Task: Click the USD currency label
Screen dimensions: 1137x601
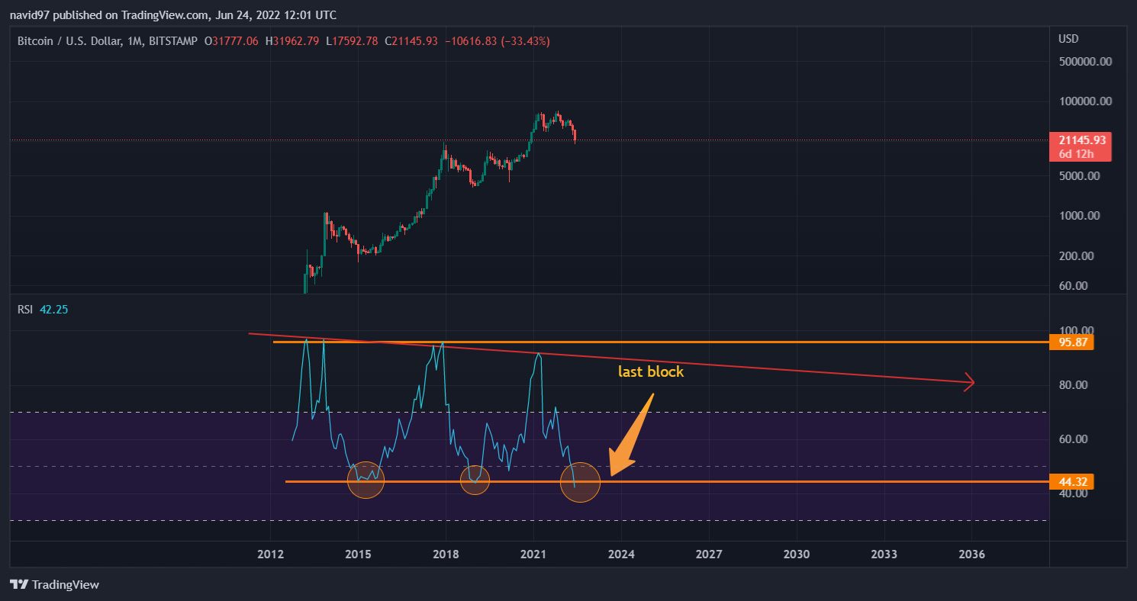Action: coord(1068,39)
